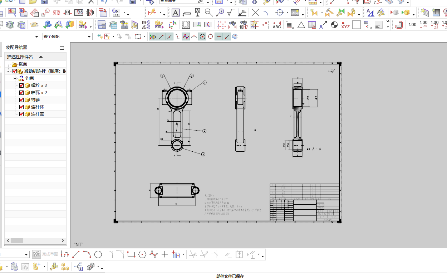Click the XYZ coordinate note icon
Screen dimensions: 447x278
345,25
